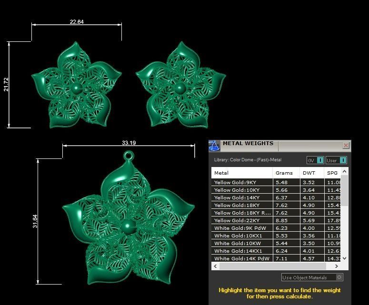Select Yellow Gold:14KY row
The height and width of the screenshot is (305, 369).
[x=276, y=197]
